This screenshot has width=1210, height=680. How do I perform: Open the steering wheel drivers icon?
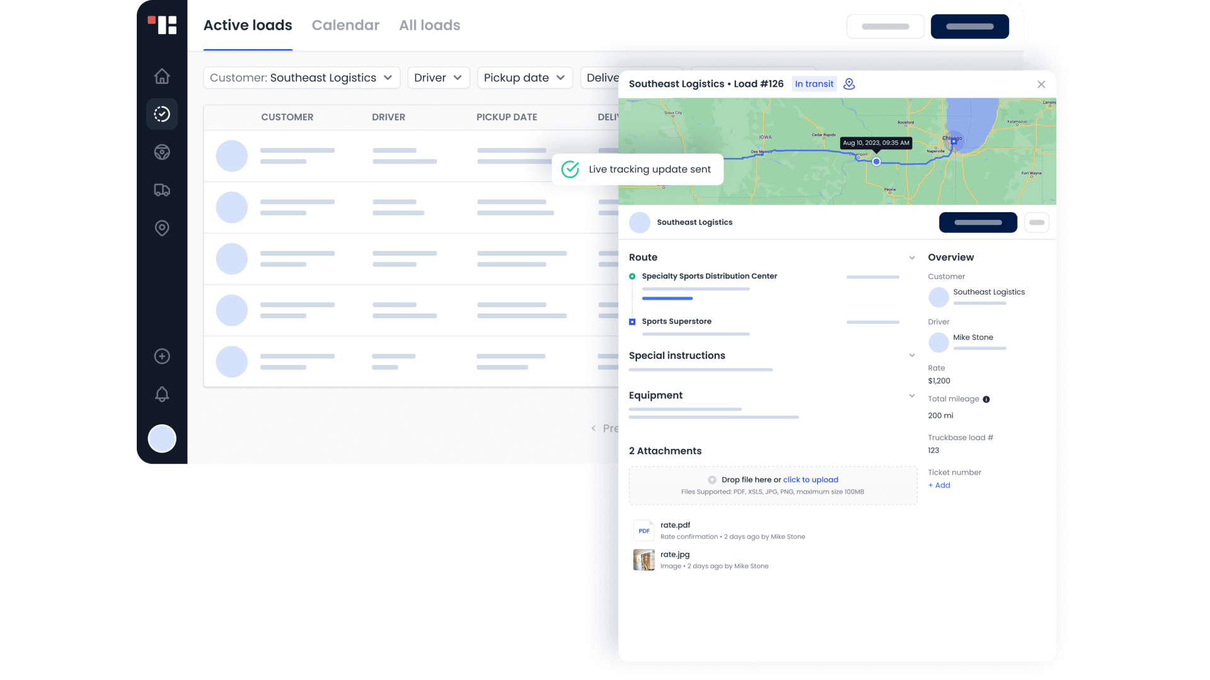(162, 152)
